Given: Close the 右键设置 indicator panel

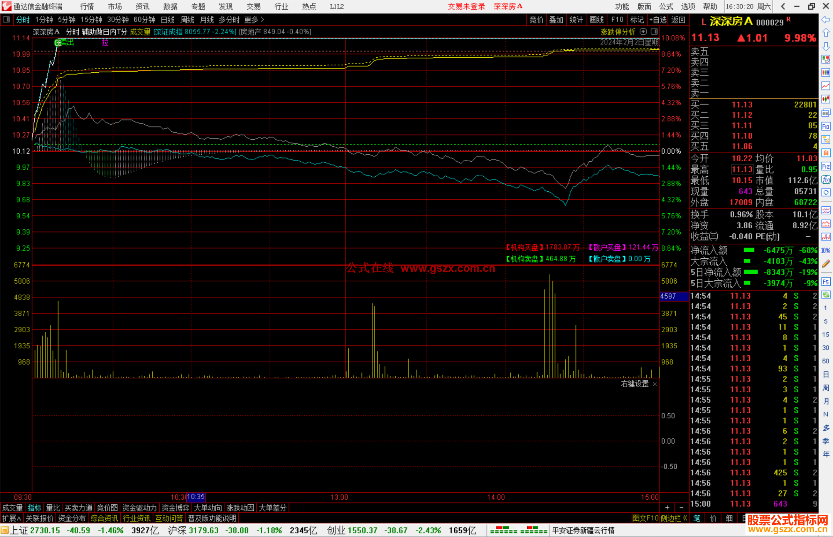Looking at the screenshot, I should (654, 384).
